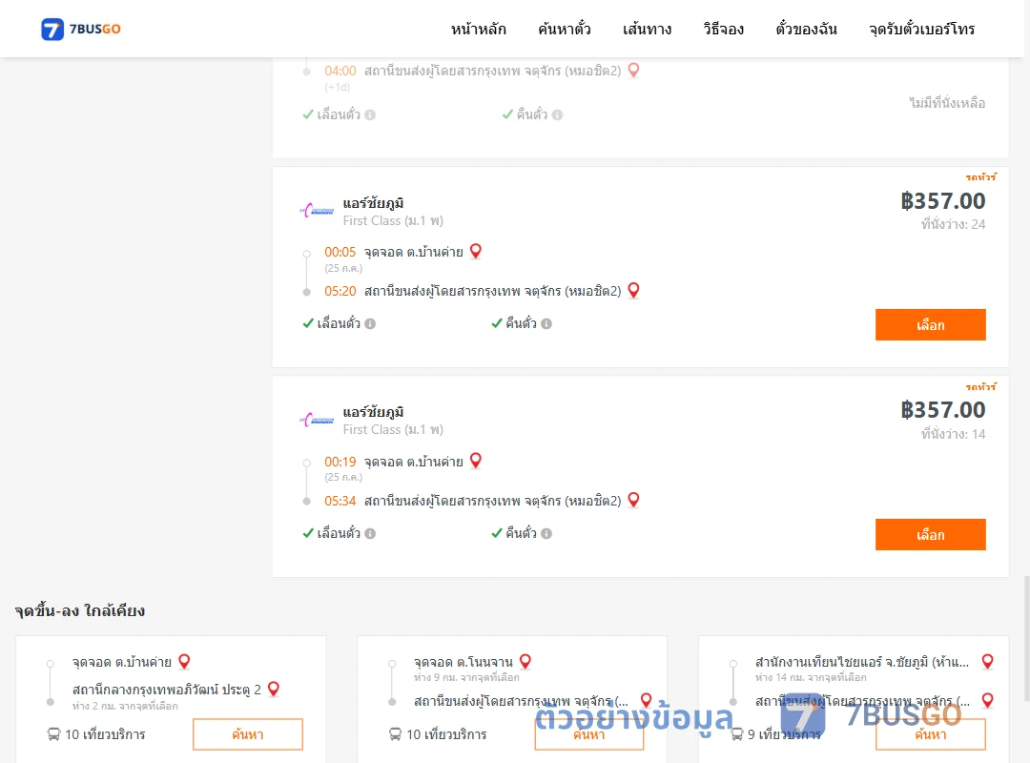The width and height of the screenshot is (1030, 763).
Task: Go to ค้นหาตั๋ว in navigation
Action: tap(565, 29)
